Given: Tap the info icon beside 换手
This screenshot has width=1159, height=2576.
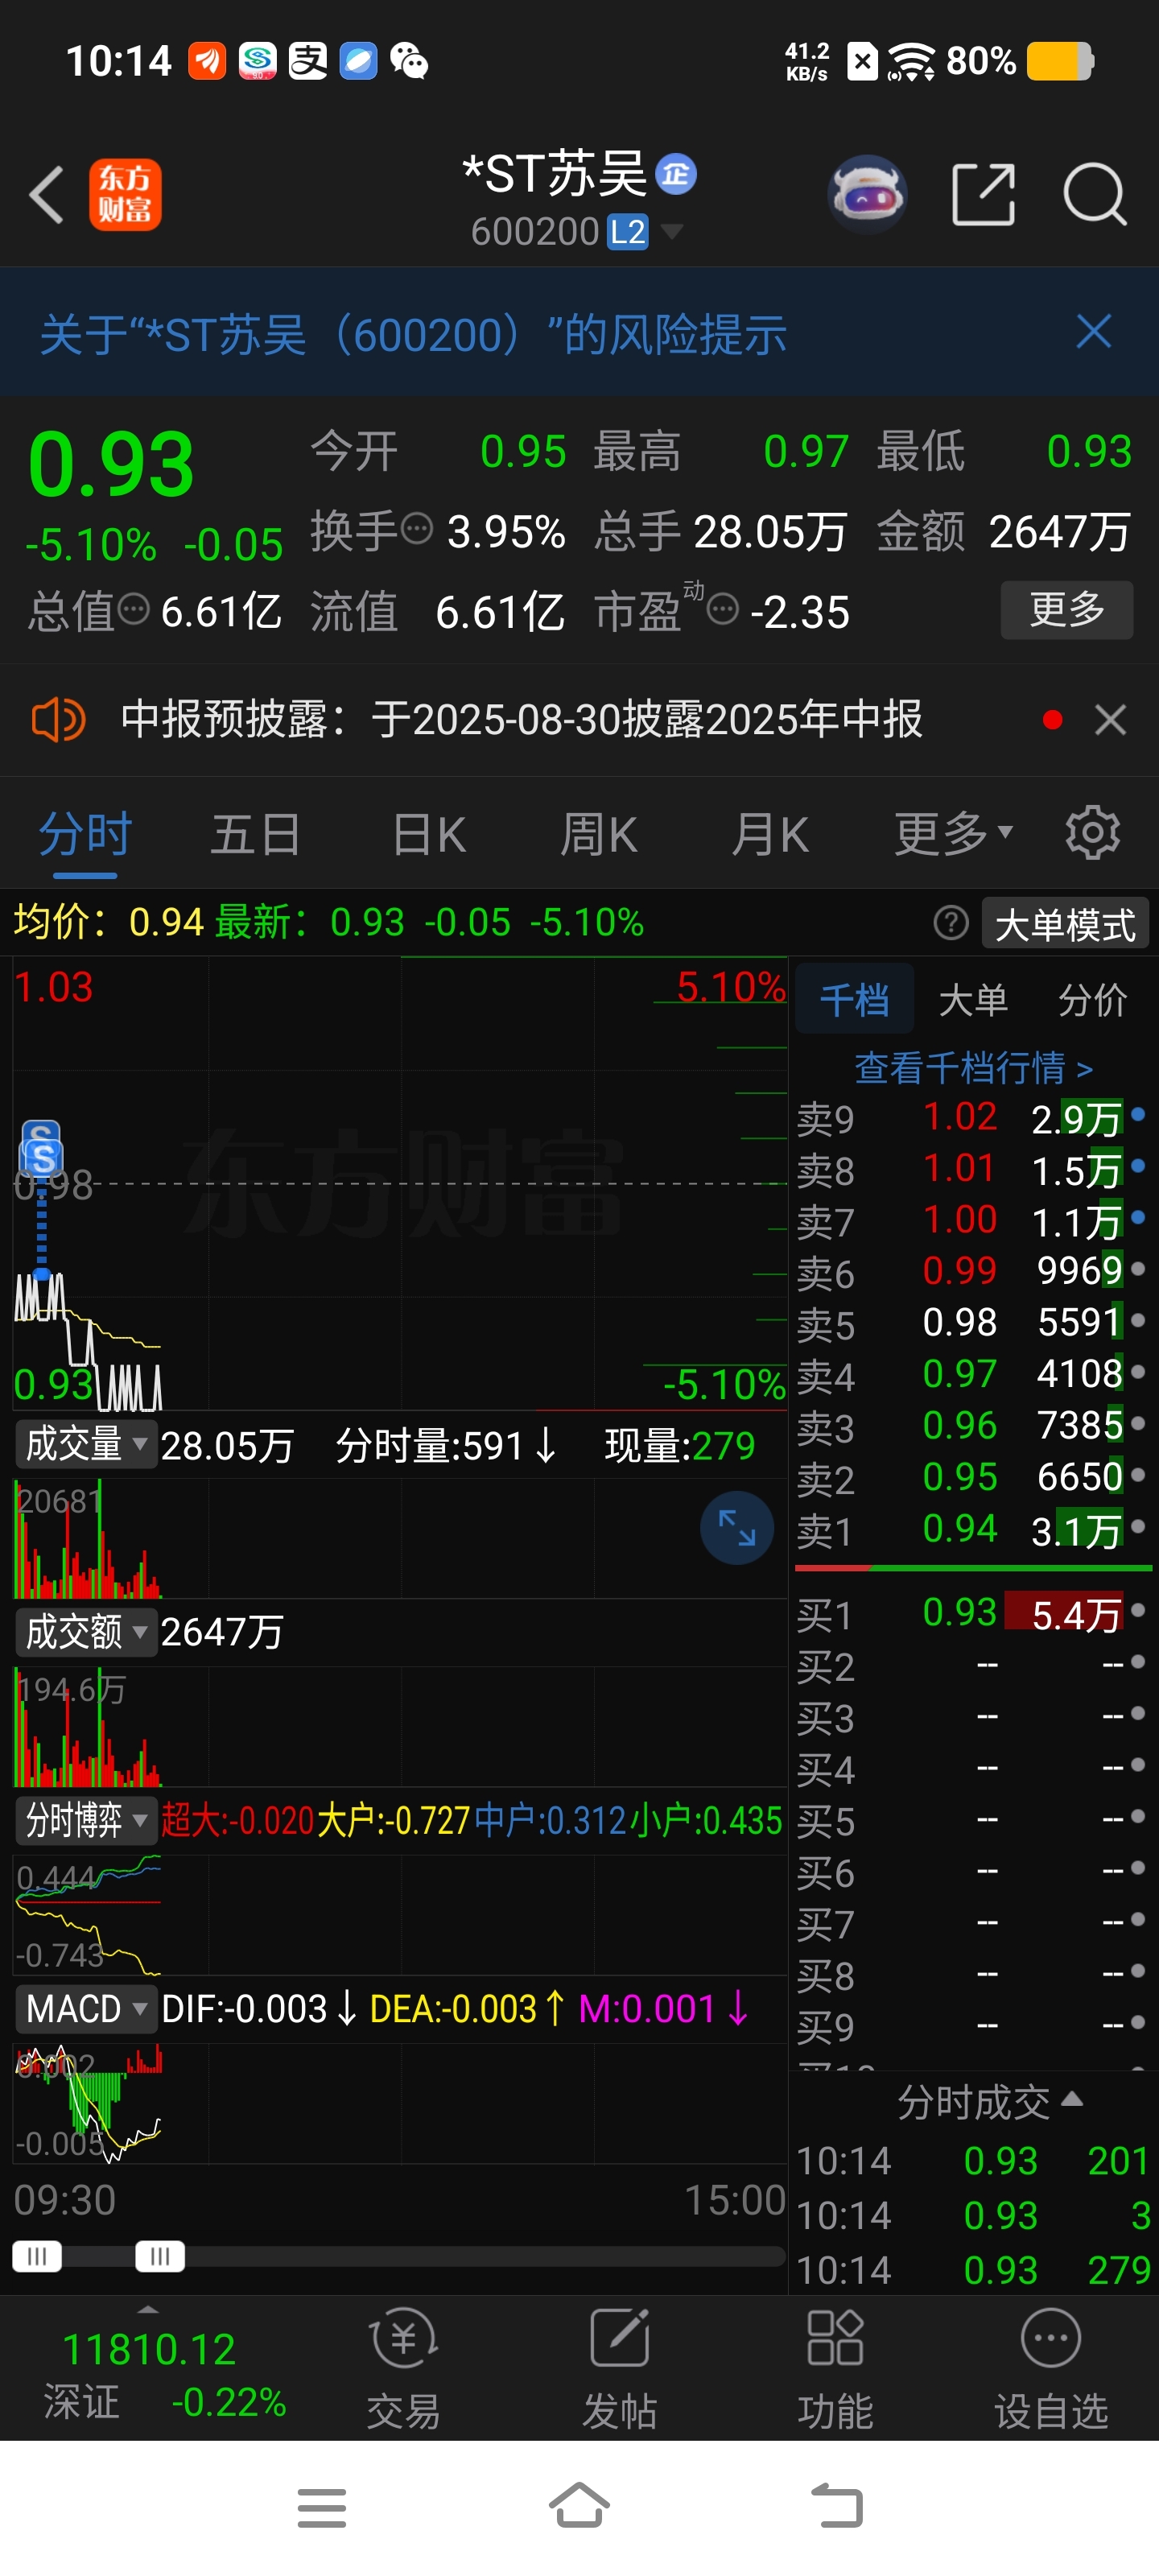Looking at the screenshot, I should click(x=416, y=527).
